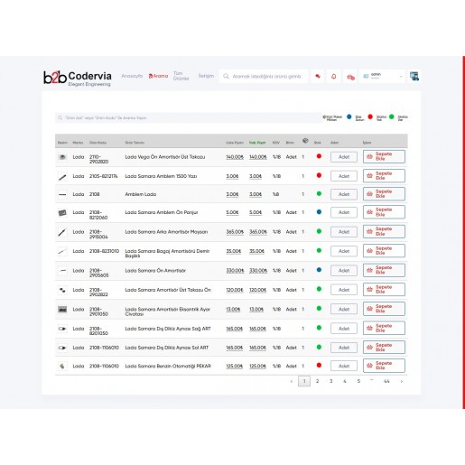465x465 pixels.
Task: Add Amblem Lada to basket
Action: tap(384, 194)
